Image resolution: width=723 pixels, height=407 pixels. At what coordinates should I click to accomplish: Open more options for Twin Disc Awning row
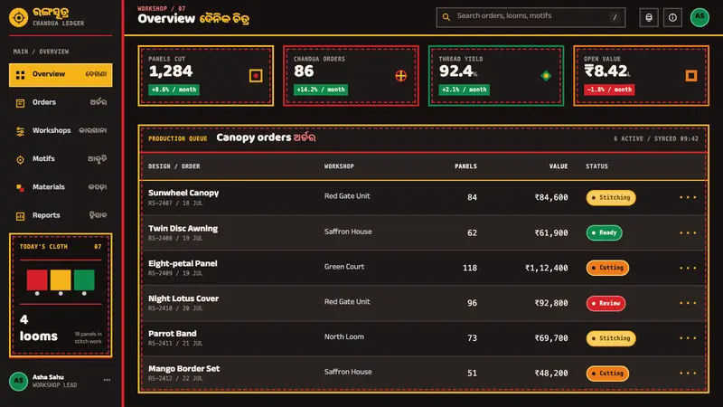[688, 233]
